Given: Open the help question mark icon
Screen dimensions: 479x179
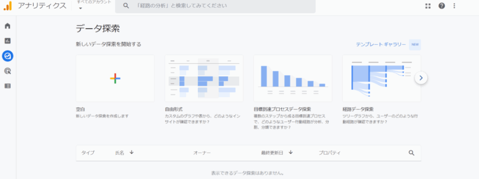Looking at the screenshot, I should (442, 6).
